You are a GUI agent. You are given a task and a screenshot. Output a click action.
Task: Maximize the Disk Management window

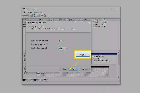(111, 9)
